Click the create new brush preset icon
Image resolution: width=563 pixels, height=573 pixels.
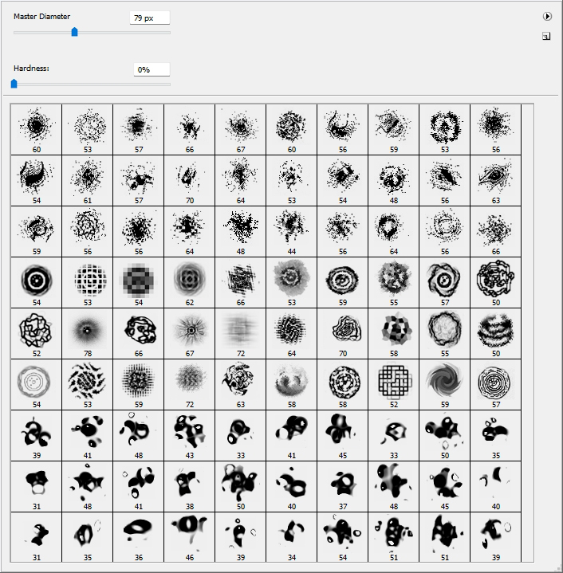(546, 36)
